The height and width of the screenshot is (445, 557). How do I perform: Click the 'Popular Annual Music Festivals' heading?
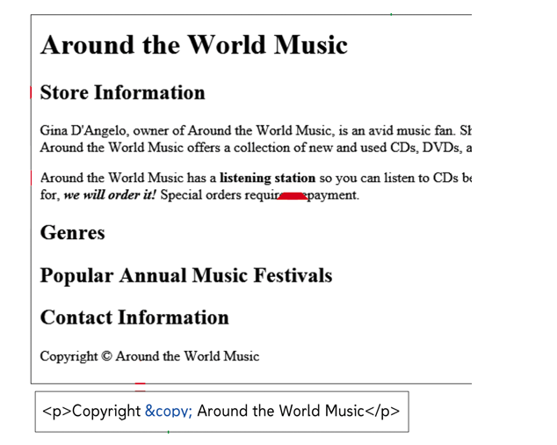point(186,275)
